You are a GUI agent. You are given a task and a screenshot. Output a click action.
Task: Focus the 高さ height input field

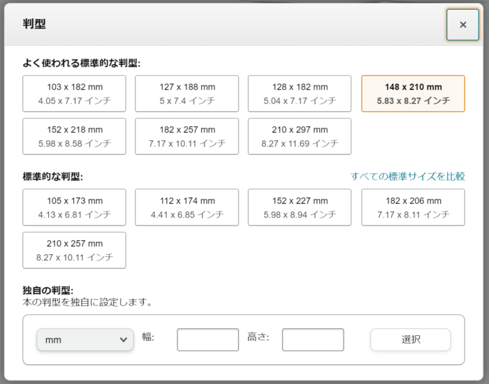point(313,339)
